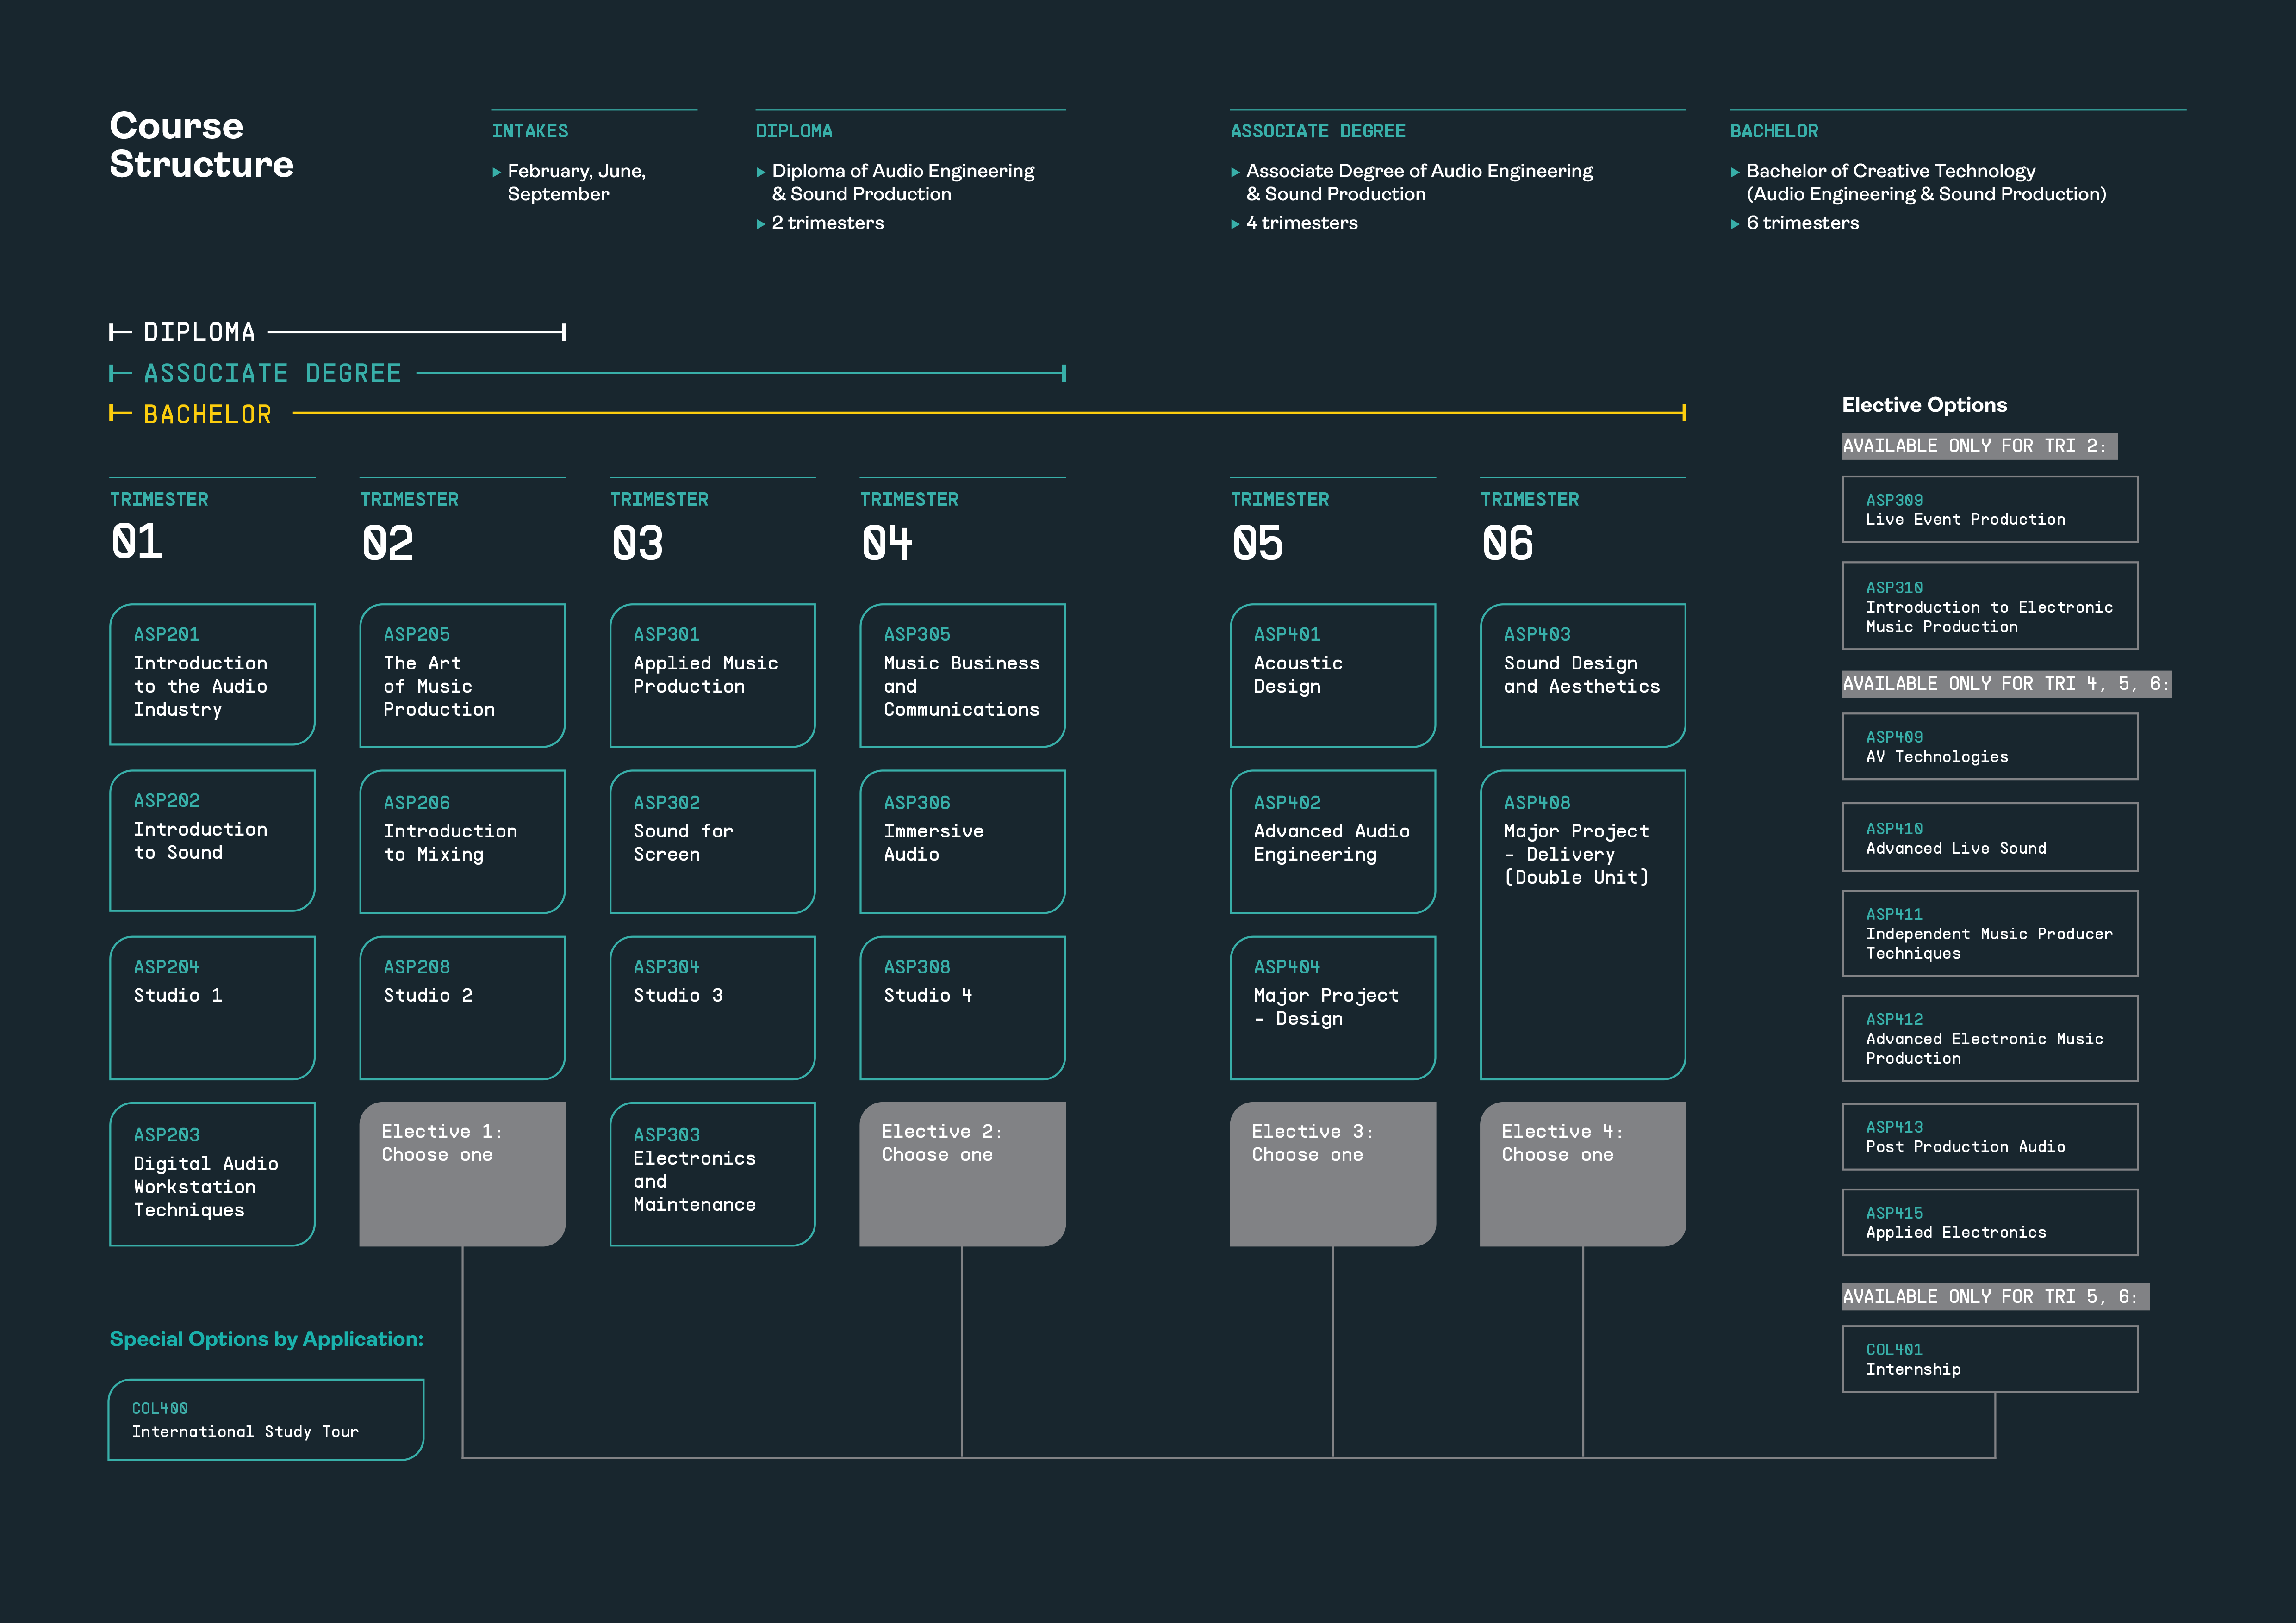
Task: Click ASP403 Sound Design and Aesthetics
Action: (x=1583, y=675)
